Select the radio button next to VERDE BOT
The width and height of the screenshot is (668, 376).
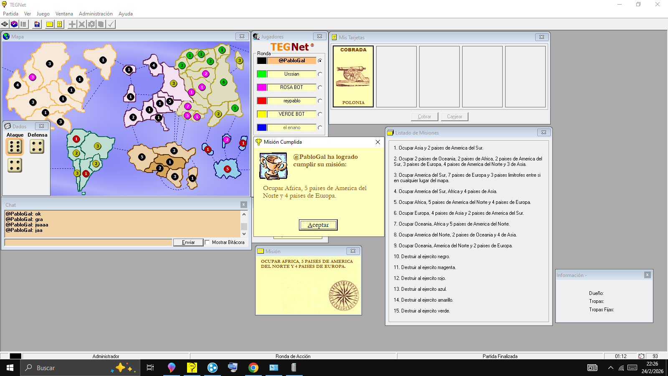(320, 114)
